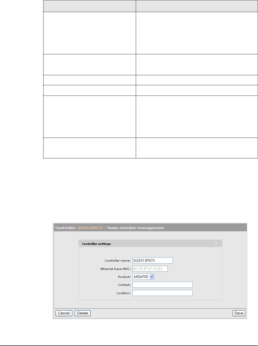Click the Delete button
The width and height of the screenshot is (258, 346).
point(82,313)
